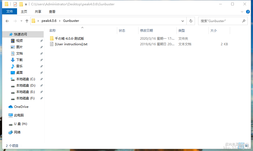Viewport: 253px width, 151px height.
Task: Select U 盘 (H:) in navigation pane
Action: point(21,124)
